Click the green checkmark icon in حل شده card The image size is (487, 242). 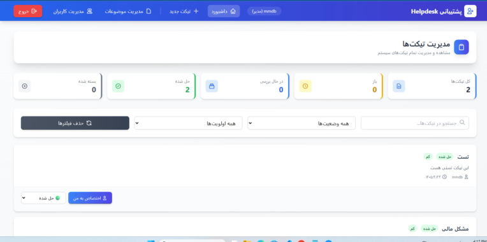tap(118, 86)
